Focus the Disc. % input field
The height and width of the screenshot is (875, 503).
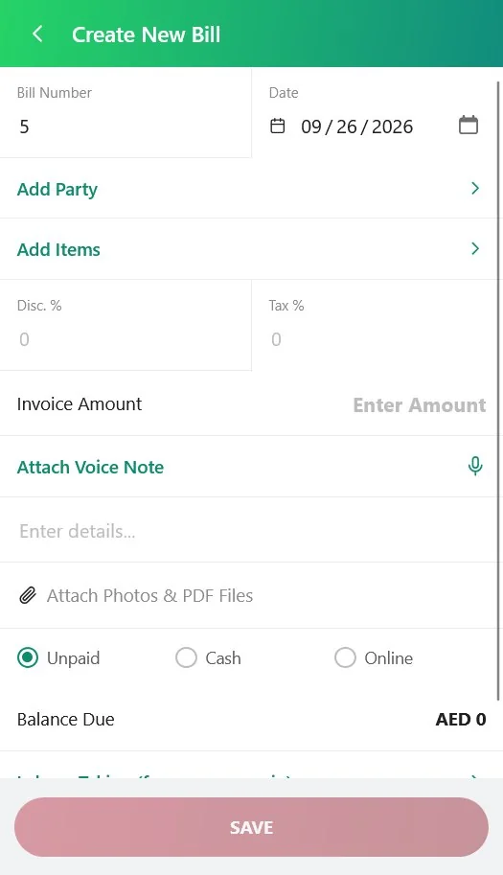126,339
